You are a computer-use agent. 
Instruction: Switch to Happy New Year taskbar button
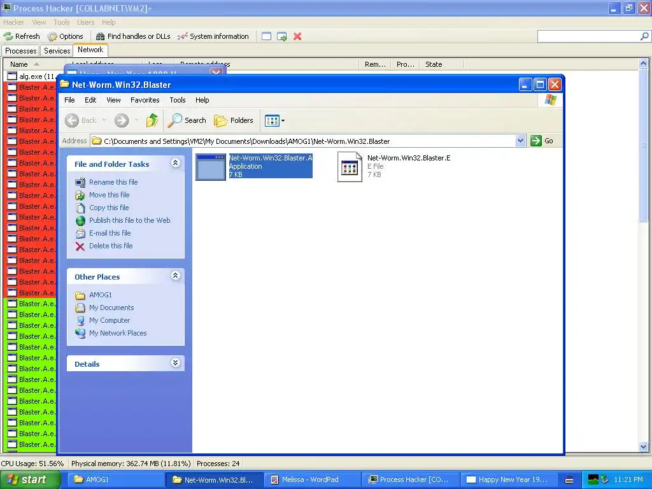[510, 480]
